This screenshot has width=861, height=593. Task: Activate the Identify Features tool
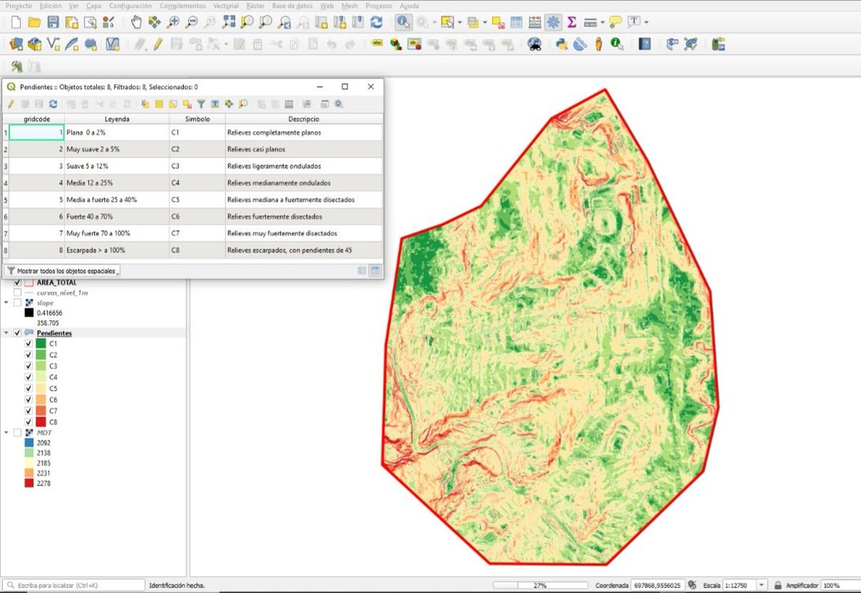tap(404, 22)
